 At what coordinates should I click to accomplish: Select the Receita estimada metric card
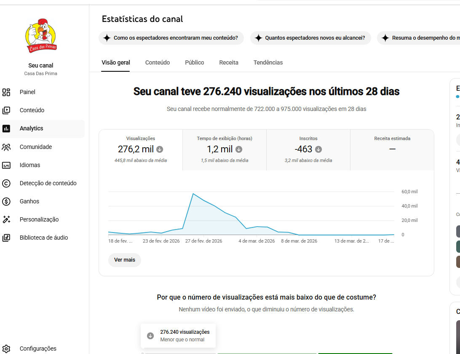tap(392, 150)
